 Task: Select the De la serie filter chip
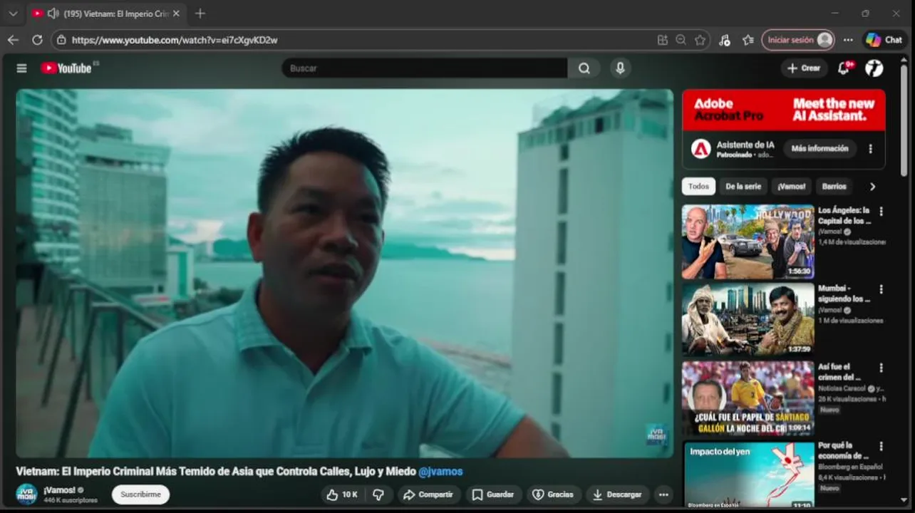(x=743, y=187)
